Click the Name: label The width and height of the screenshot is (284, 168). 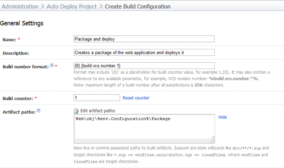point(10,40)
